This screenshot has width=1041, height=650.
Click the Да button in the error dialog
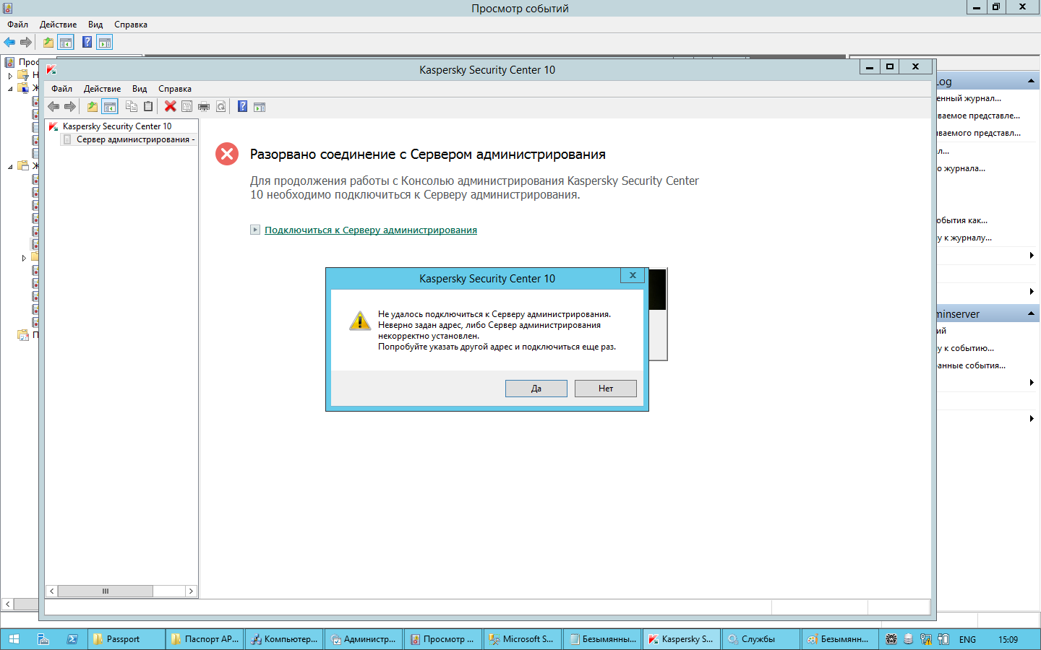[x=536, y=389]
